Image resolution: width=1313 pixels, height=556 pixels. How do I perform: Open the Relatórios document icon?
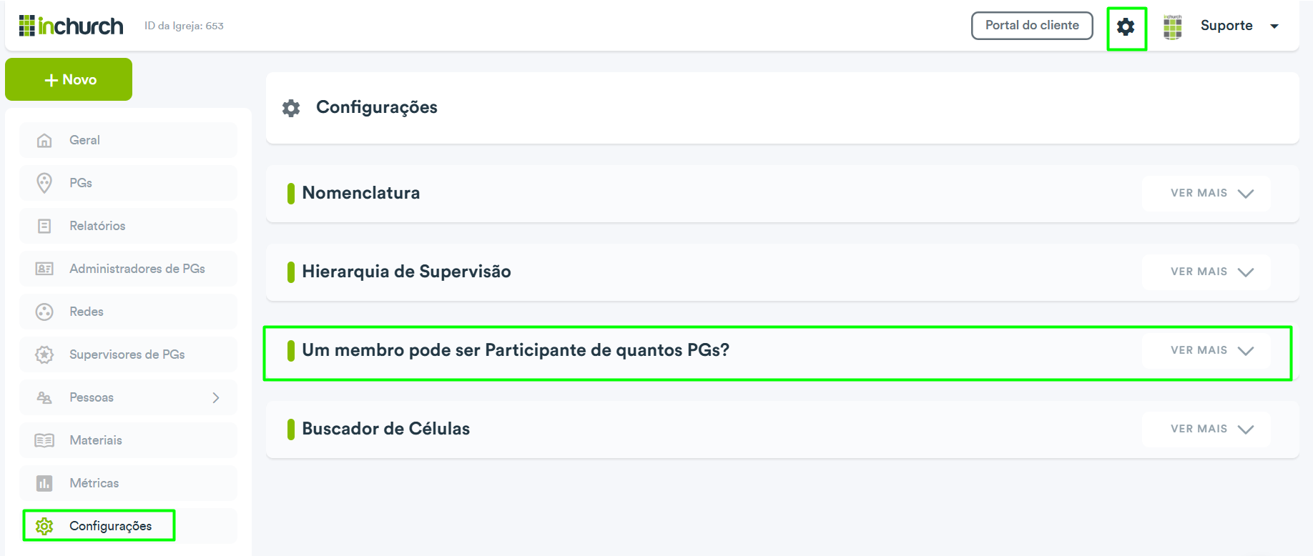click(44, 226)
